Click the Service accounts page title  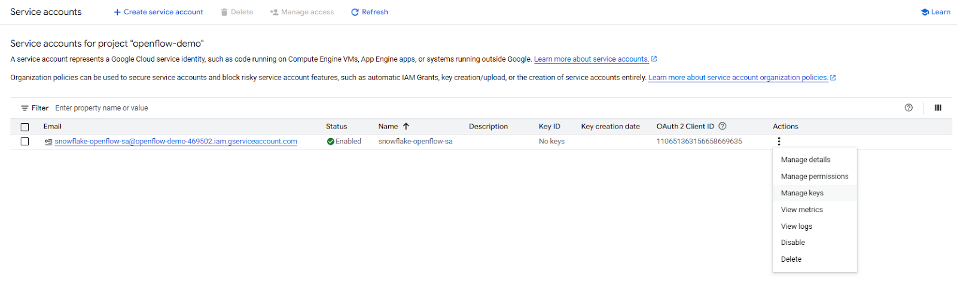[x=46, y=12]
